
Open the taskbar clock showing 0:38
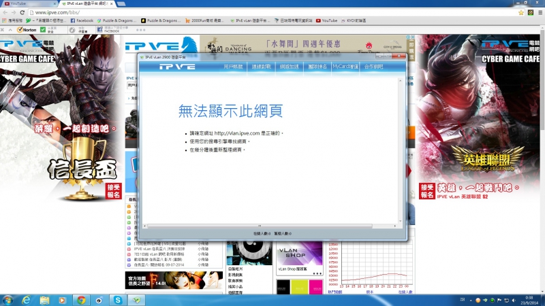tap(529, 301)
